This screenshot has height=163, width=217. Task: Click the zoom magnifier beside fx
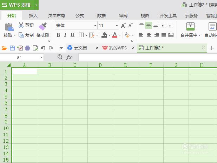coord(60,57)
